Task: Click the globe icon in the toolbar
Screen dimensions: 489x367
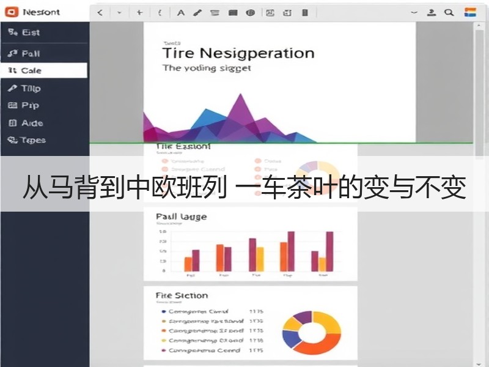Action: [250, 13]
